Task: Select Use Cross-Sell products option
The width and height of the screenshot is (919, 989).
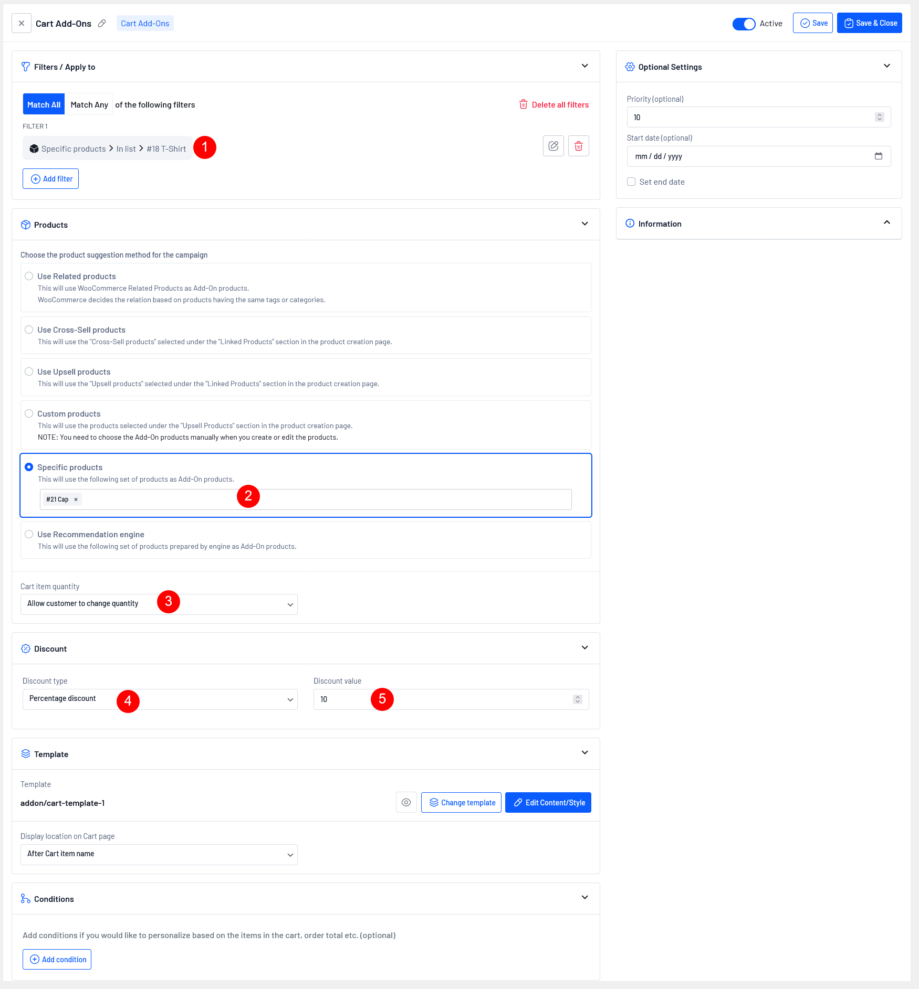Action: 29,329
